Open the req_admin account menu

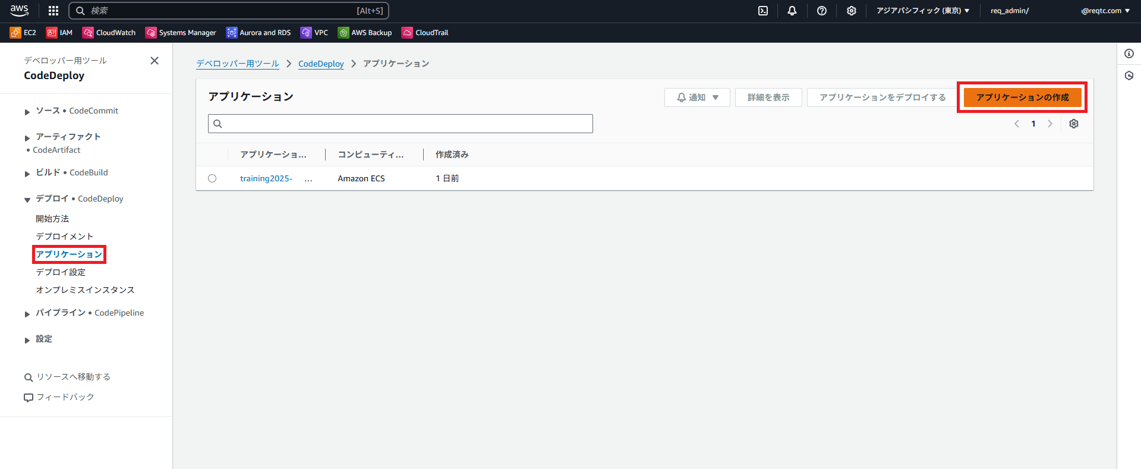click(1060, 11)
